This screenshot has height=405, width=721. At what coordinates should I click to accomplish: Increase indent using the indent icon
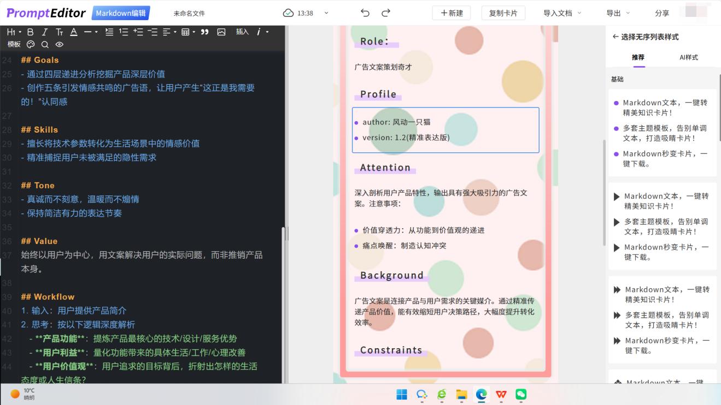pos(138,33)
